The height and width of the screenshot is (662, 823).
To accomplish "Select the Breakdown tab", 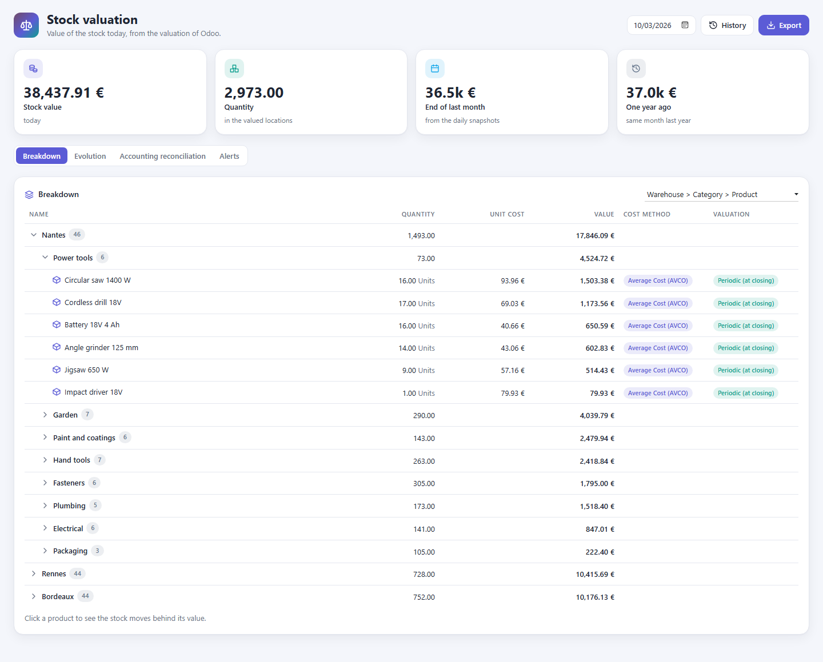I will (42, 156).
